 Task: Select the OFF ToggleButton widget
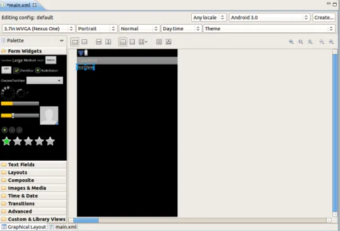pyautogui.click(x=6, y=70)
